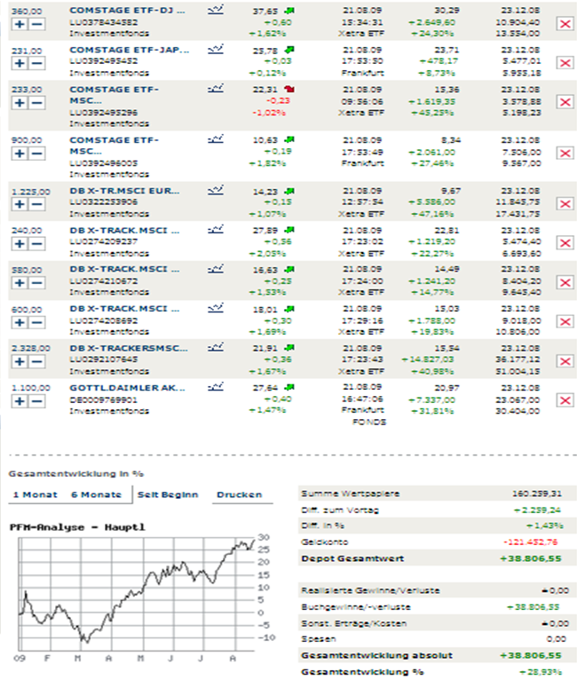Remove the GOTTL.DAIMLER AK position with red X

[565, 400]
